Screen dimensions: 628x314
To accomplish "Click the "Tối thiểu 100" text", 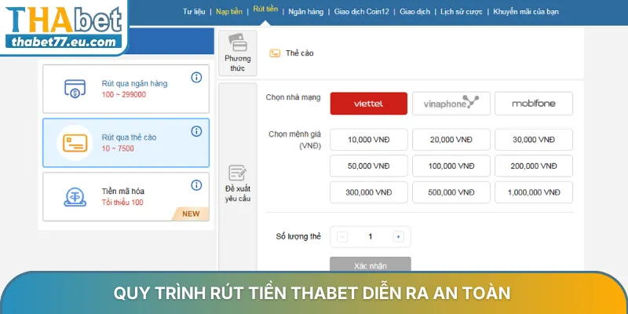I will pyautogui.click(x=122, y=203).
